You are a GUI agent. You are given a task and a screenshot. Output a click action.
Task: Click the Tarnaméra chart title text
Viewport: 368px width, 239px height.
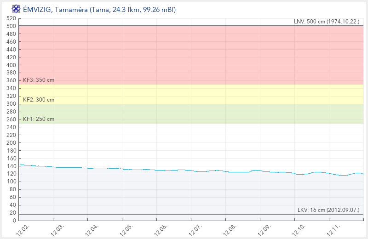(x=99, y=10)
